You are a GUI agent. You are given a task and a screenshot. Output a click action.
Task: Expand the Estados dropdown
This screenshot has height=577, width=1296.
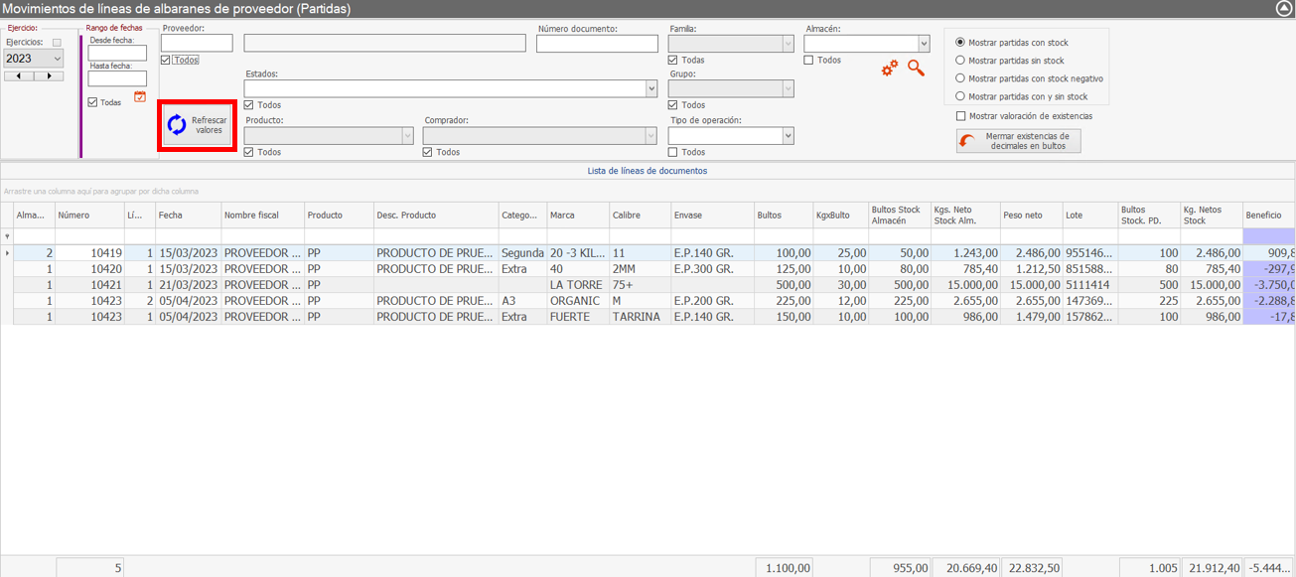coord(651,88)
